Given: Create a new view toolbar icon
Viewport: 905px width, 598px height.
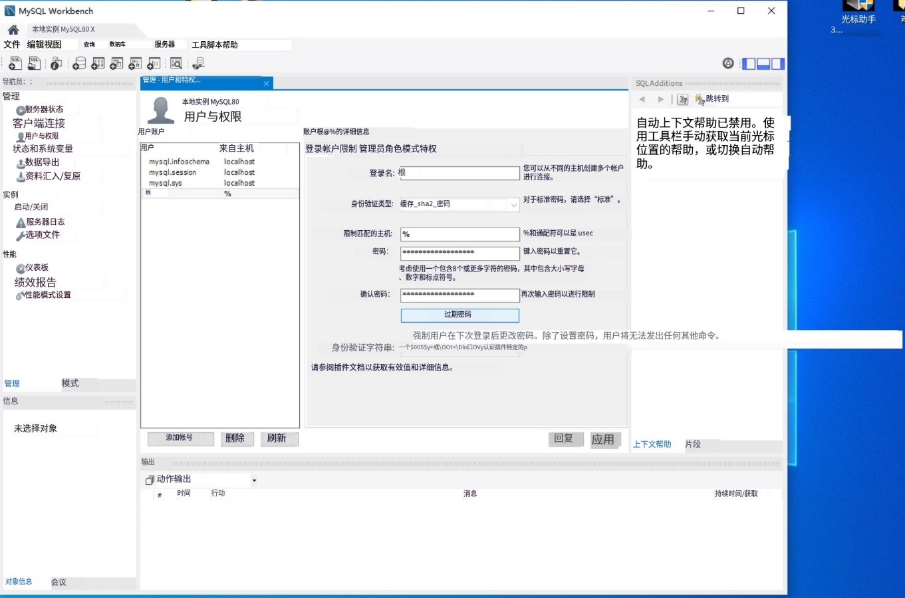Looking at the screenshot, I should pos(116,63).
